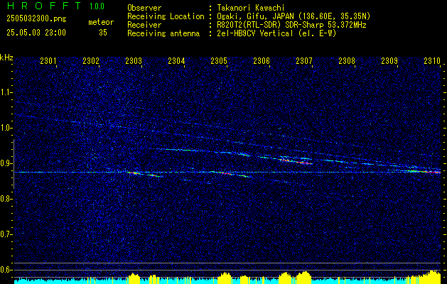Click the HROFFT program title text
This screenshot has height=284, width=447.
pyautogui.click(x=43, y=6)
